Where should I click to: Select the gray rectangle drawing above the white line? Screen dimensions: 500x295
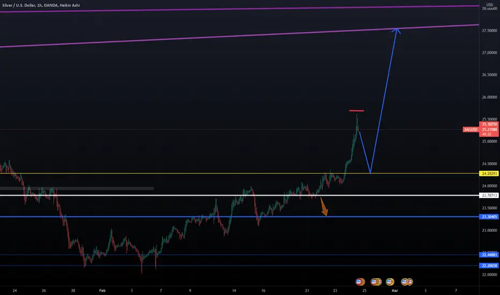[77, 188]
